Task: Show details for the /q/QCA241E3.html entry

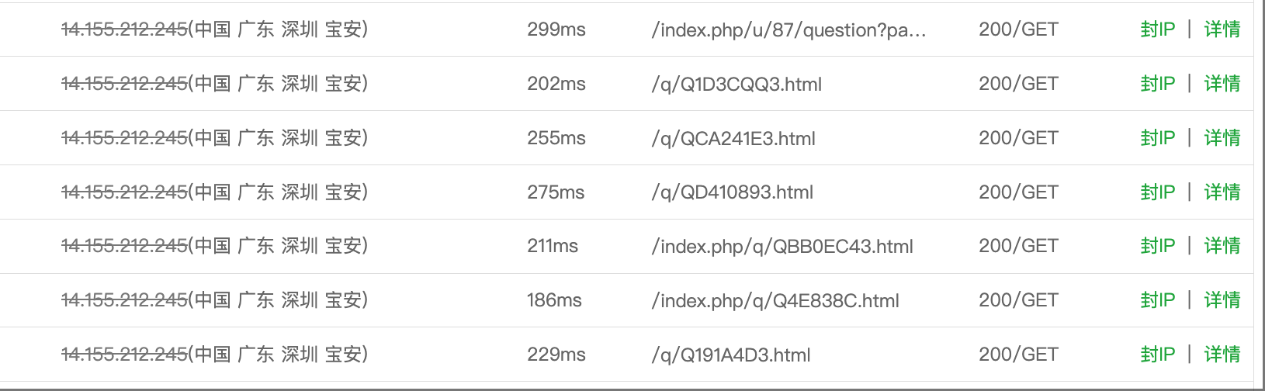Action: 1222,138
